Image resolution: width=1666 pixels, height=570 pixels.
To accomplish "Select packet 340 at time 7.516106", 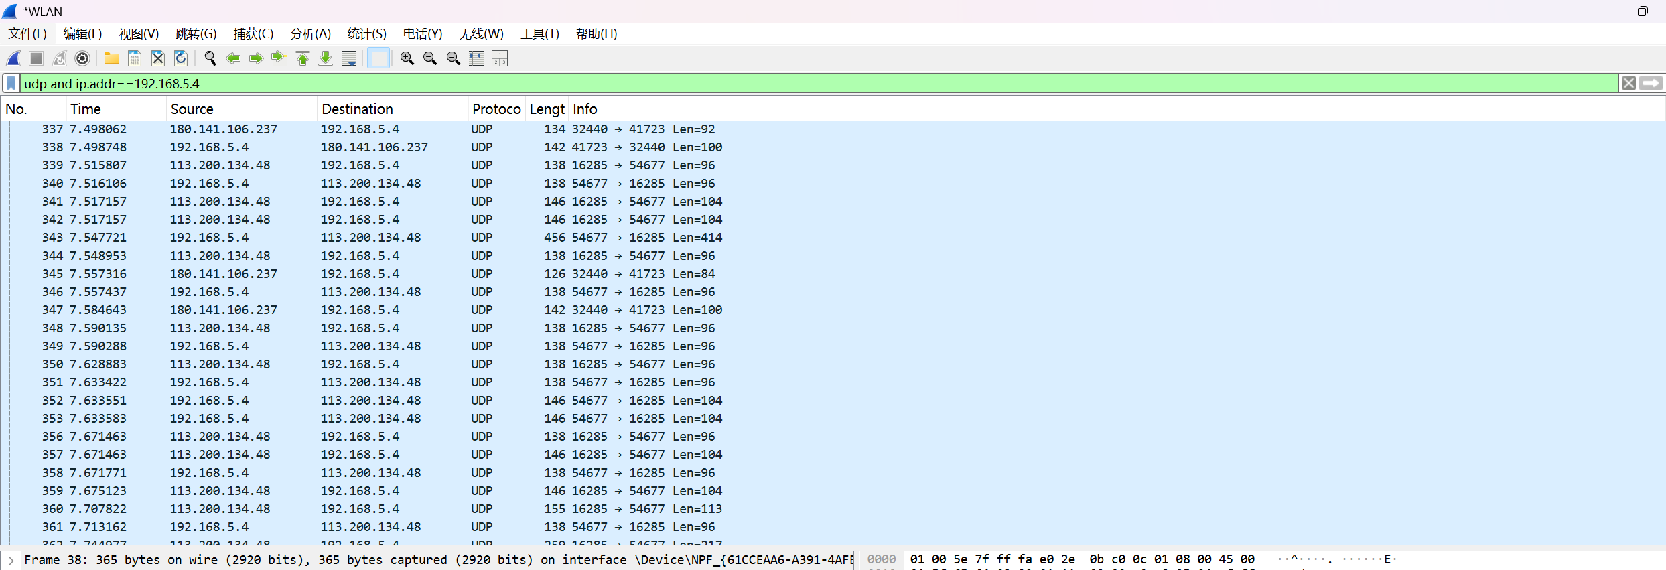I will [x=833, y=184].
